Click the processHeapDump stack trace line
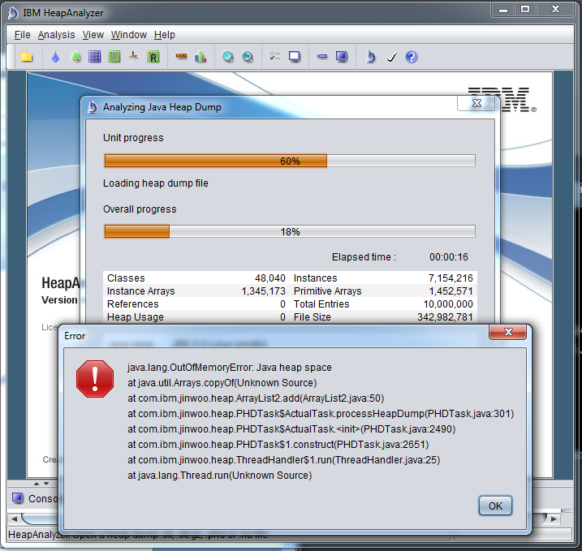This screenshot has height=551, width=582. (x=321, y=413)
